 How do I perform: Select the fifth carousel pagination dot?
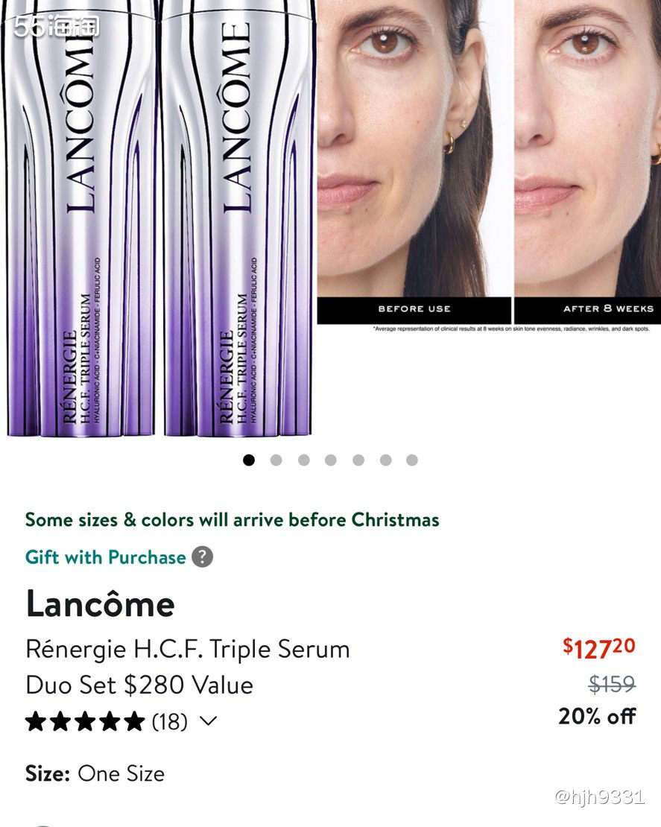[358, 460]
